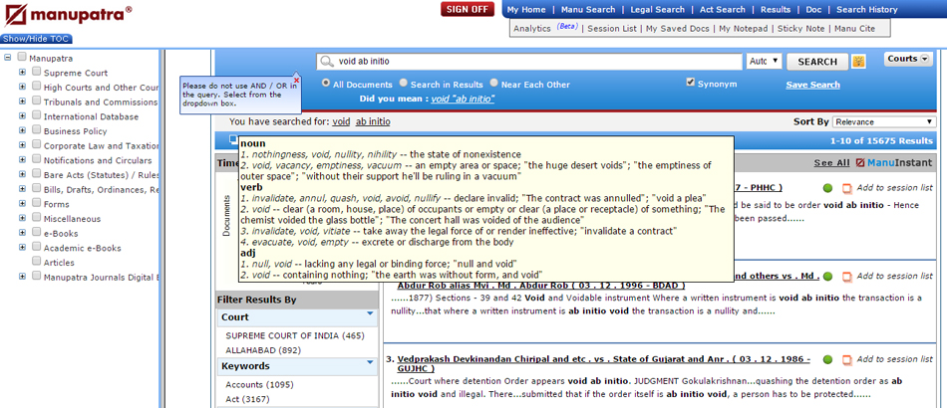Open My Saved Docs link
947x408 pixels.
point(679,28)
